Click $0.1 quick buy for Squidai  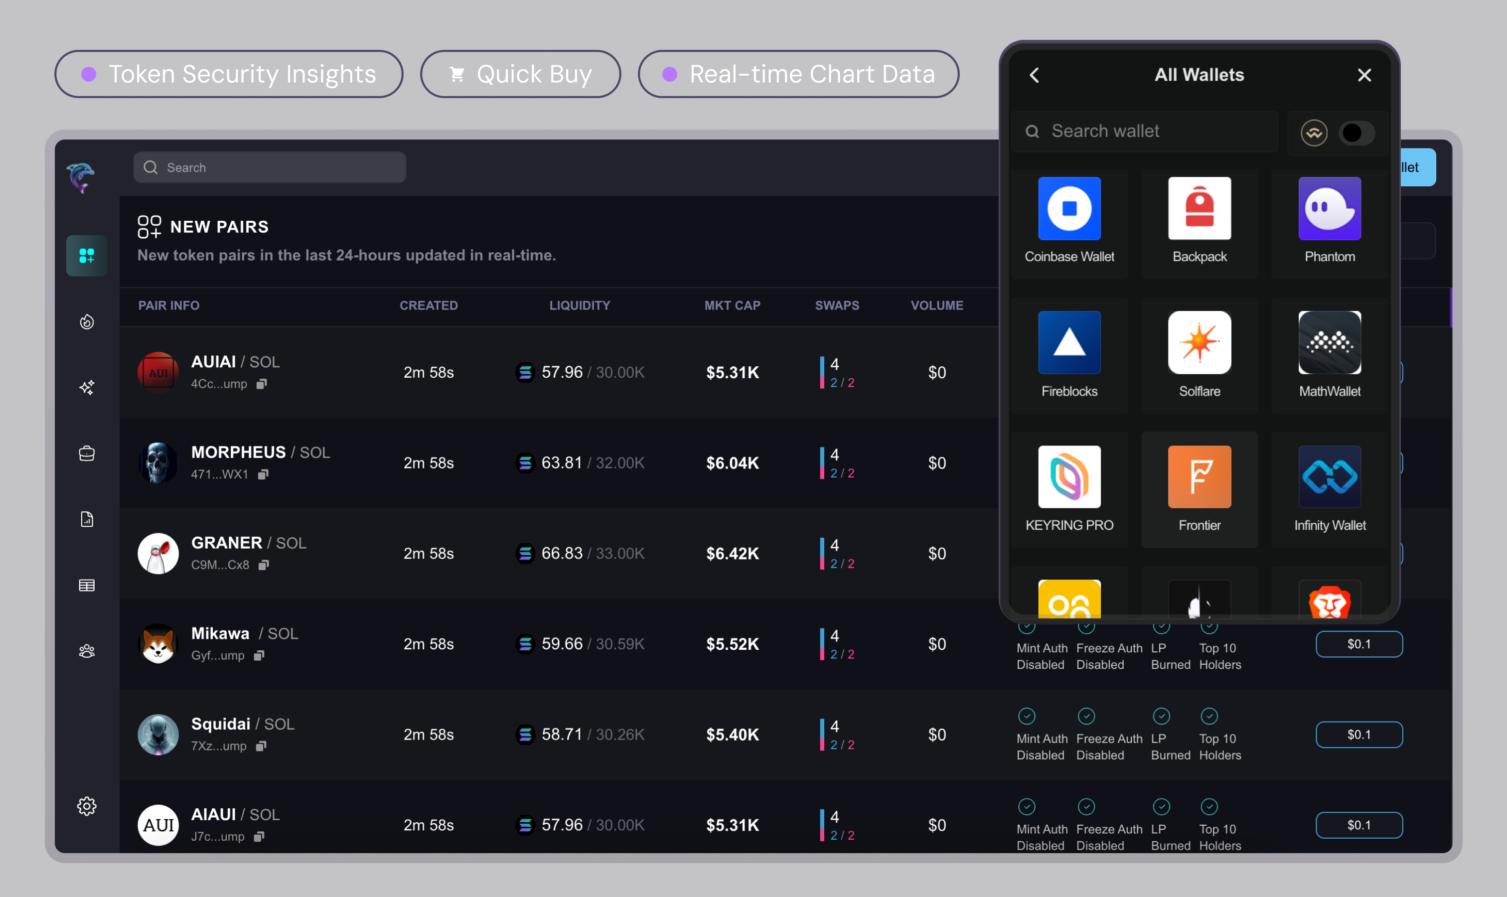(1358, 735)
